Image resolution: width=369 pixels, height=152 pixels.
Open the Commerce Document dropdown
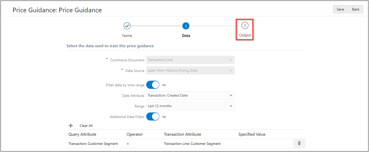(190, 60)
